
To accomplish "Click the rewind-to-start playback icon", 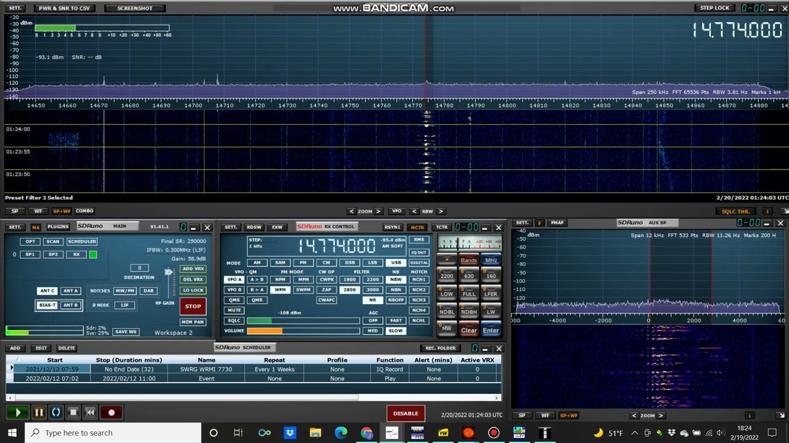I will (90, 413).
